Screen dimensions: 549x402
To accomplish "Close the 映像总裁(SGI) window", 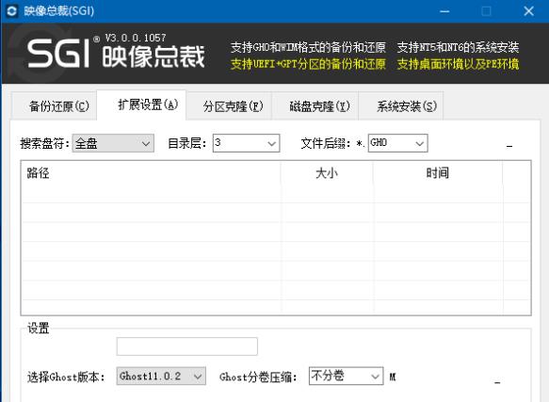I will click(x=528, y=11).
